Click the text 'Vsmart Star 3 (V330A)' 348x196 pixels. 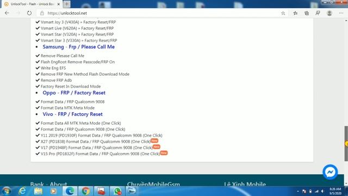pos(60,40)
